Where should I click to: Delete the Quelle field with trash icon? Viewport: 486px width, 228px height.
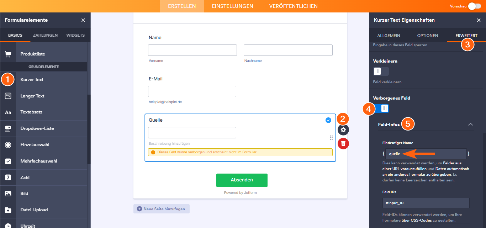coord(343,143)
